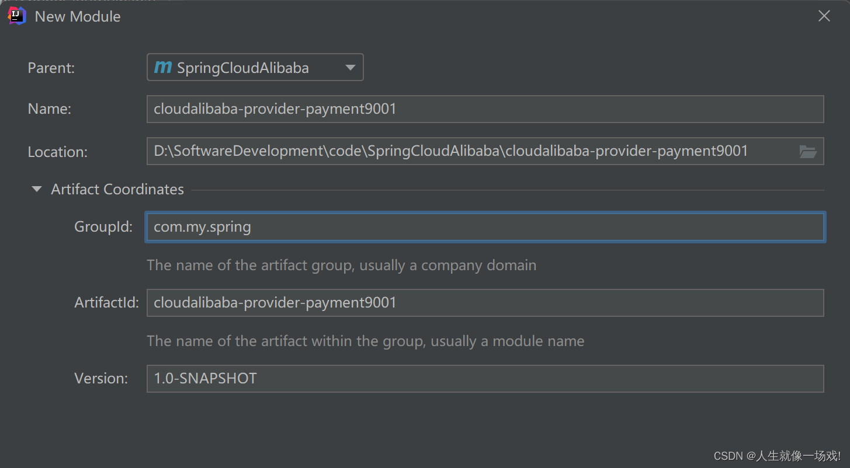Click the Name input field
850x468 pixels.
(485, 109)
